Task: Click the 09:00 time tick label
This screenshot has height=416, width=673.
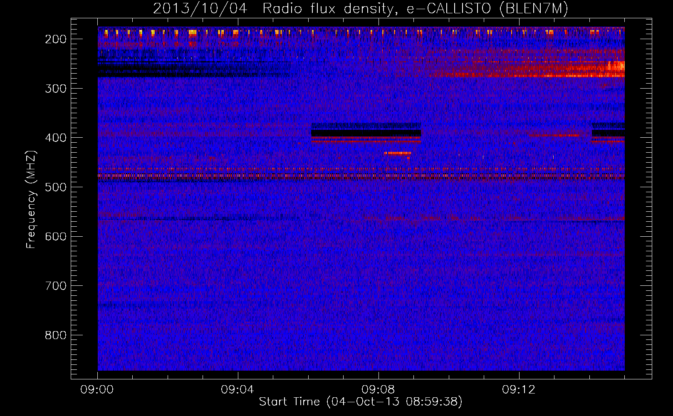Action: tap(97, 390)
